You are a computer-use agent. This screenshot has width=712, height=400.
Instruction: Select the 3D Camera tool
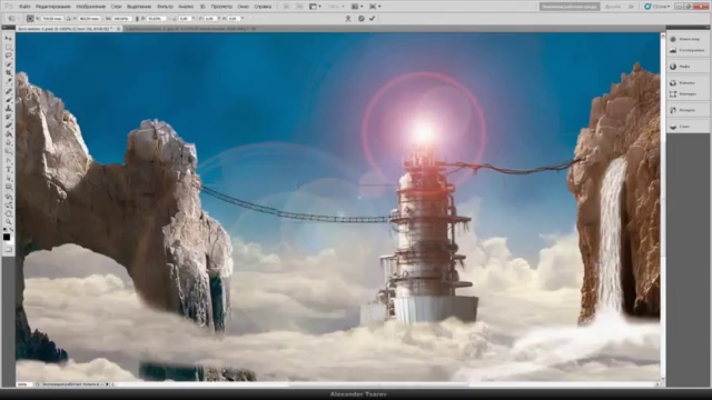pyautogui.click(x=8, y=204)
